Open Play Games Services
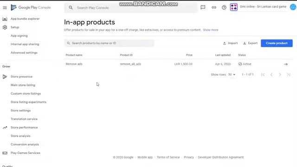This screenshot has height=167, width=297. click(26, 153)
